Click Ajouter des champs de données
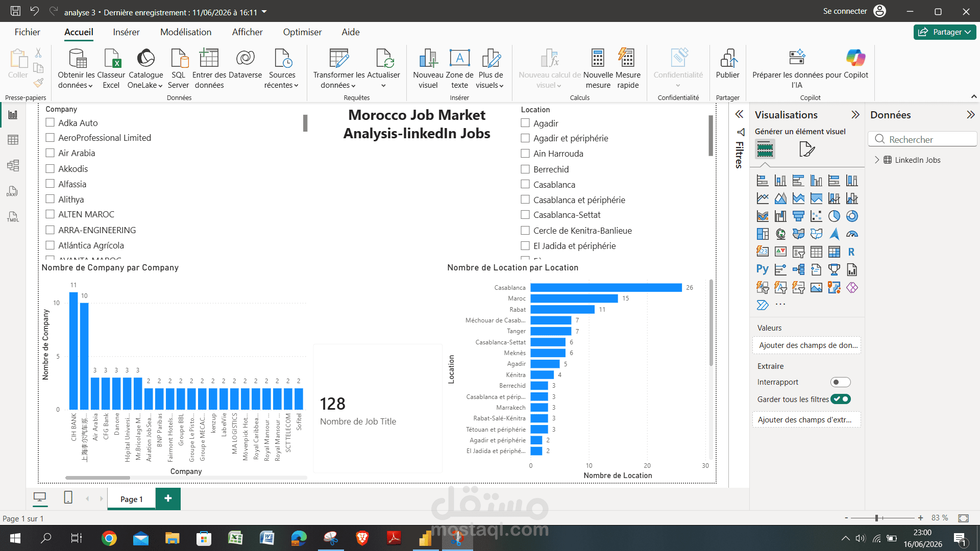980x551 pixels. coord(806,345)
